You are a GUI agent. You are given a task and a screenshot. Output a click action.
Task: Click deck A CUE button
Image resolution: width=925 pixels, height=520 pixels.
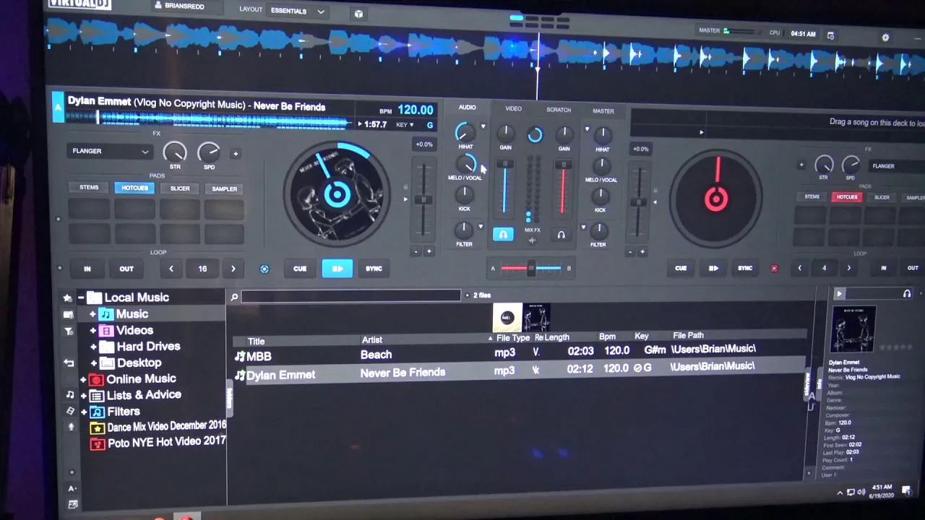coord(300,269)
